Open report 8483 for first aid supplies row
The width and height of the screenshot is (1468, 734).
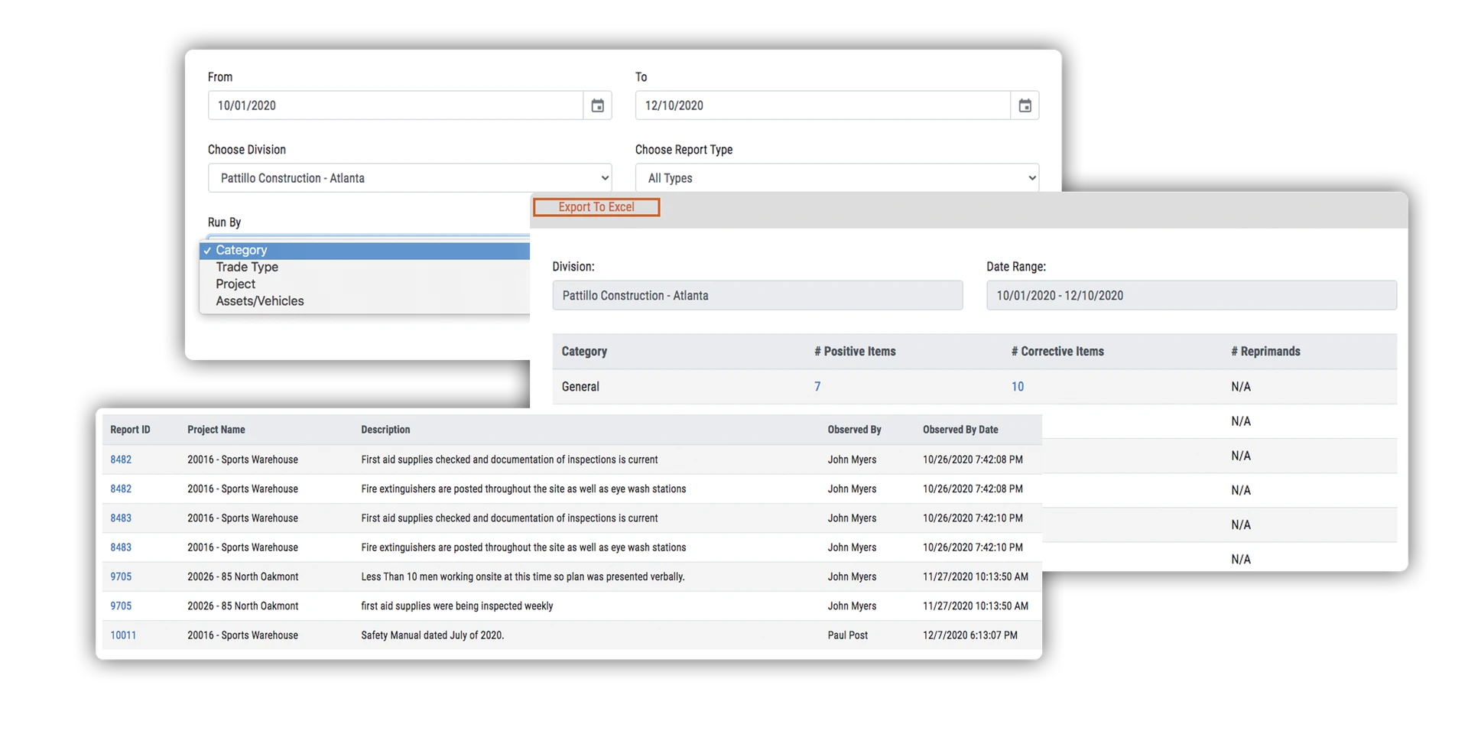(121, 518)
